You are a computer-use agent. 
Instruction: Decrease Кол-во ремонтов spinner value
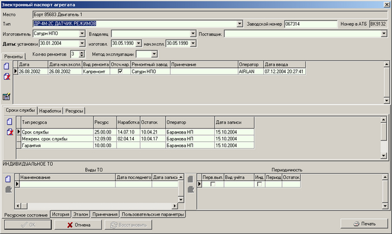click(x=82, y=56)
